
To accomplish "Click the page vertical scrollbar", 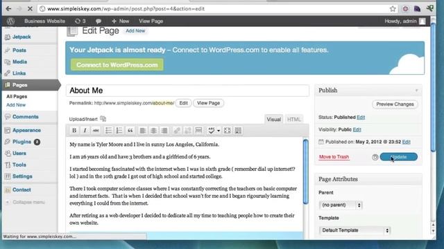I will 433,88.
